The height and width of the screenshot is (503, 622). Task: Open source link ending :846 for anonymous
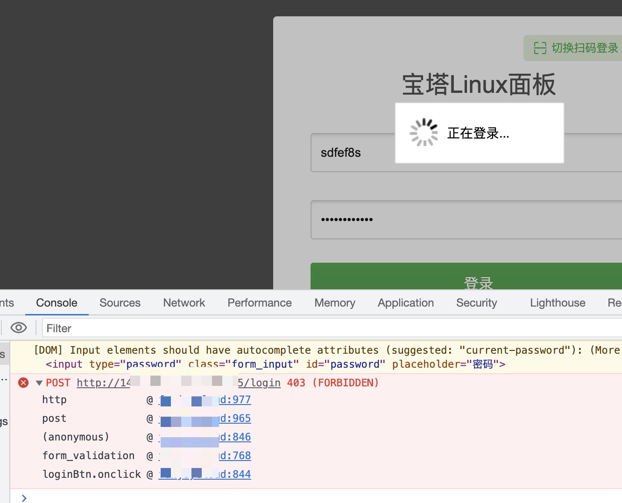(x=205, y=437)
